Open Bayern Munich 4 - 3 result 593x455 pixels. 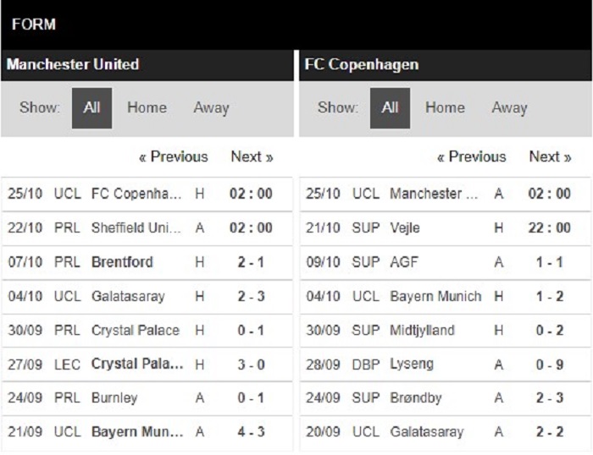coord(136,432)
